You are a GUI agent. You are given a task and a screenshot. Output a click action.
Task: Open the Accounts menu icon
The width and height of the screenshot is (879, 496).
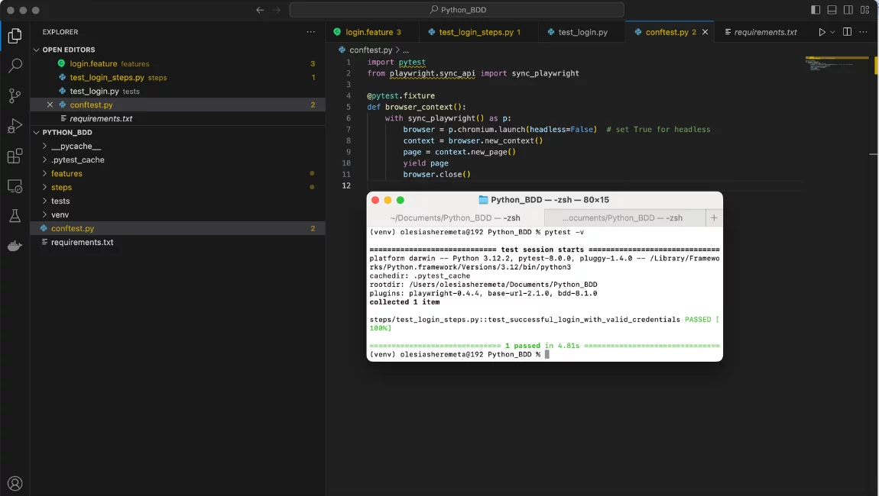coord(15,483)
